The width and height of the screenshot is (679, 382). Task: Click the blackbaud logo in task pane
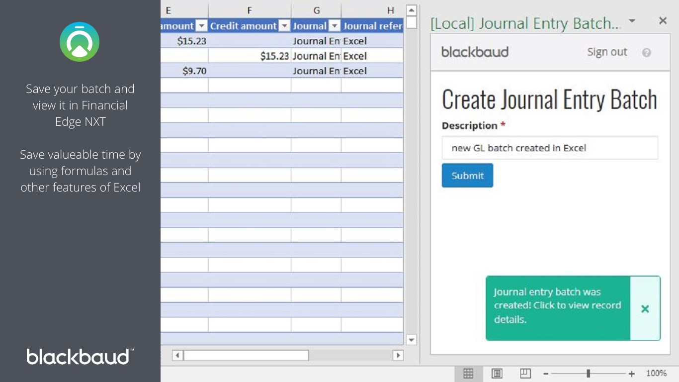point(475,52)
